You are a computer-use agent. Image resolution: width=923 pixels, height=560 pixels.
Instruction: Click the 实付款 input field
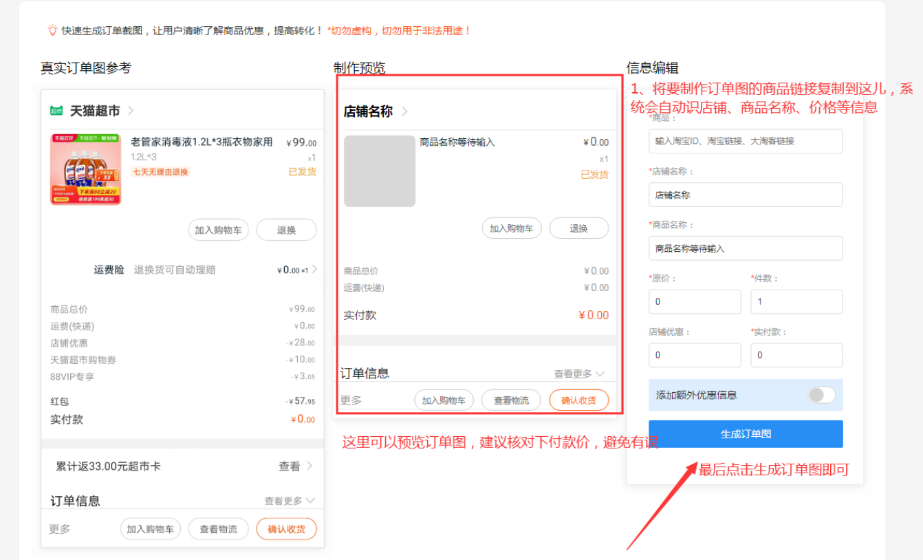(796, 355)
